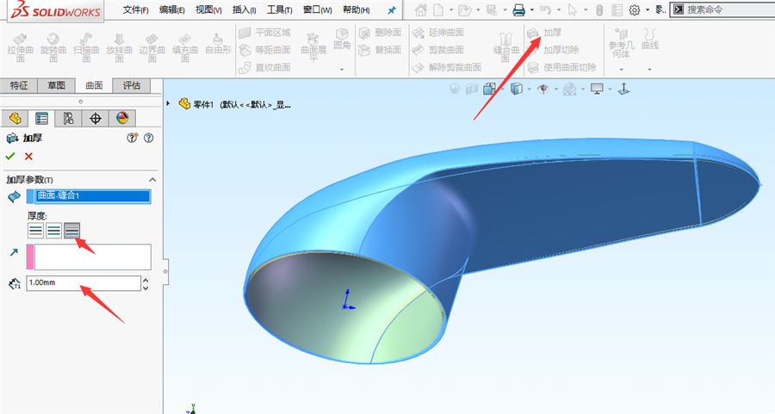Click the New document icon
Screen dimensions: 775x414
click(x=438, y=9)
